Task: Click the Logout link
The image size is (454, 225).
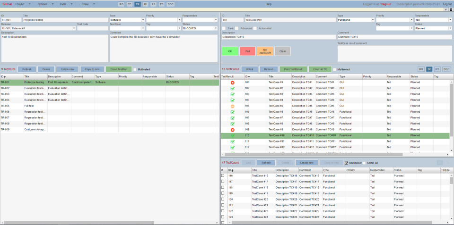Action: pyautogui.click(x=447, y=4)
